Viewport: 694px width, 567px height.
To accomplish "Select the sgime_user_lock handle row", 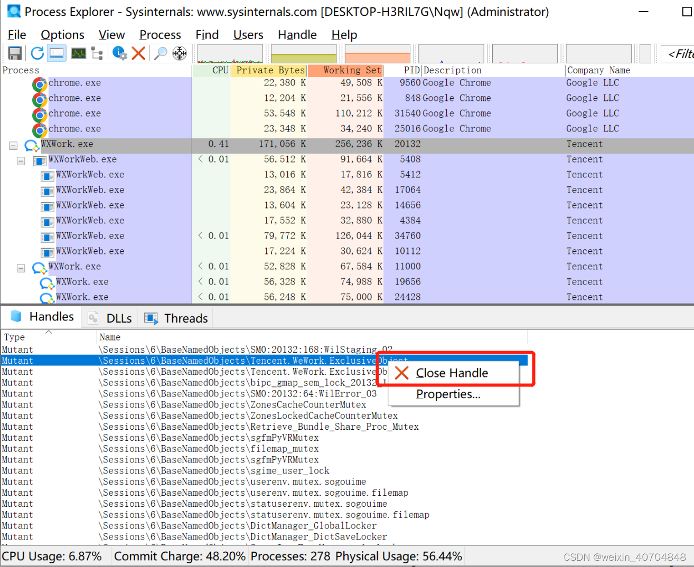I will coord(264,471).
